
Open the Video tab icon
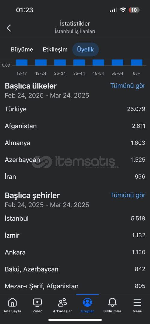(x=37, y=302)
